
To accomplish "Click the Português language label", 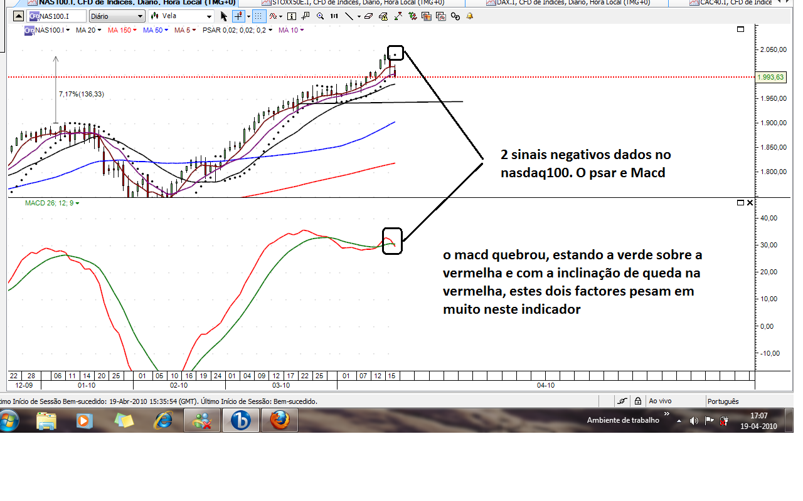I will pyautogui.click(x=723, y=401).
